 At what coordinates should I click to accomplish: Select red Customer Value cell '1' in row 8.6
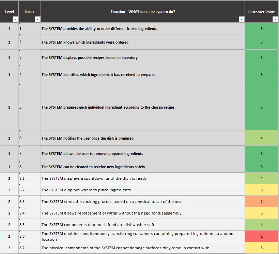point(262,236)
